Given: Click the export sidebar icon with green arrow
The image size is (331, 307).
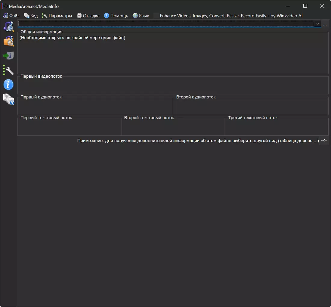Looking at the screenshot, I should 9,55.
